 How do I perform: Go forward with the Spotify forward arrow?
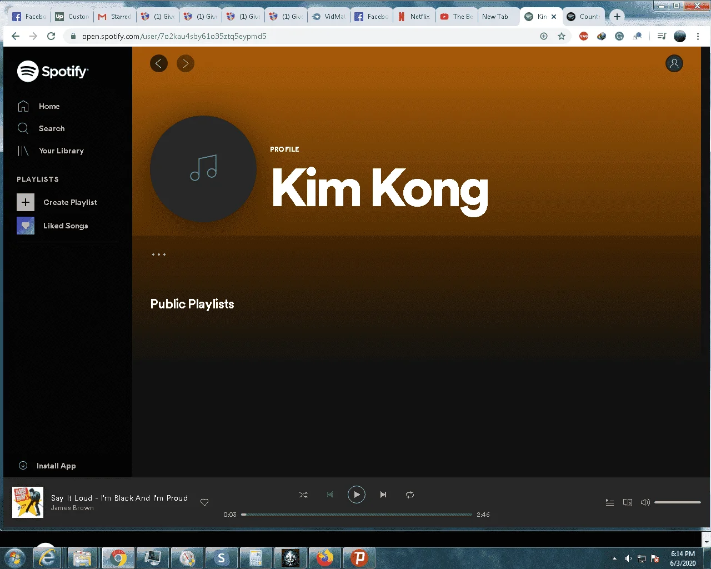coord(186,63)
